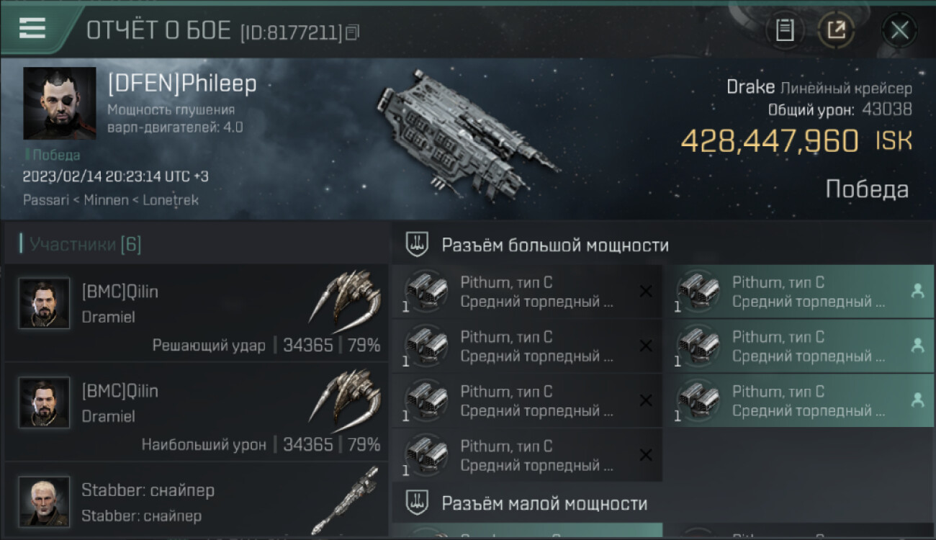936x540 pixels.
Task: Click the X on first Pithum launcher
Action: (646, 291)
